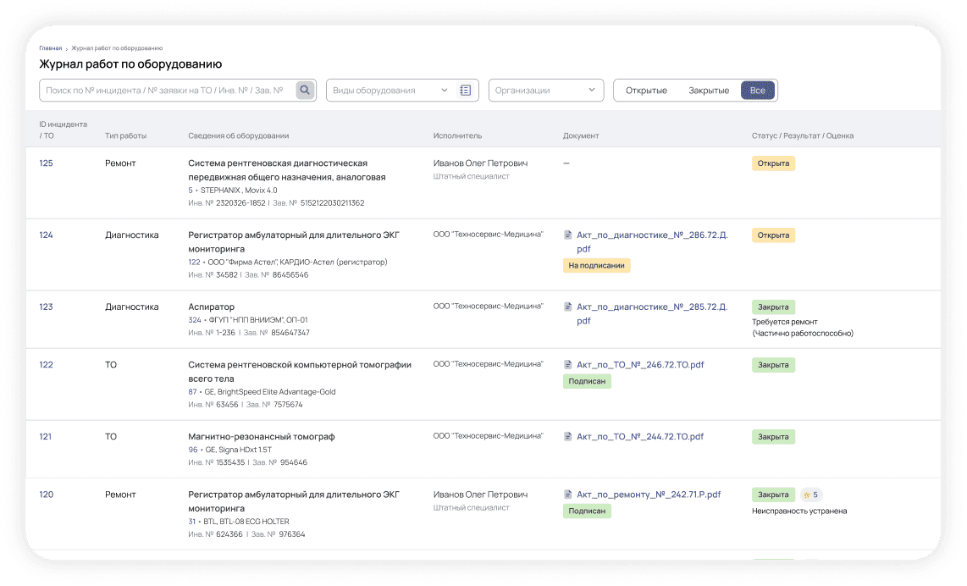This screenshot has height=586, width=967.
Task: Open Акт_по_ТО_№_246.72.ТО.pdf document link
Action: [x=640, y=364]
